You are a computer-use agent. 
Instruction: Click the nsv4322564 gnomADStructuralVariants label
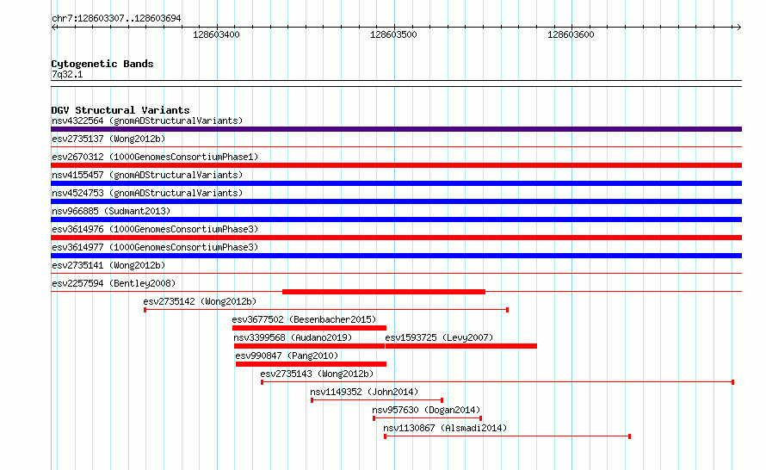click(147, 121)
